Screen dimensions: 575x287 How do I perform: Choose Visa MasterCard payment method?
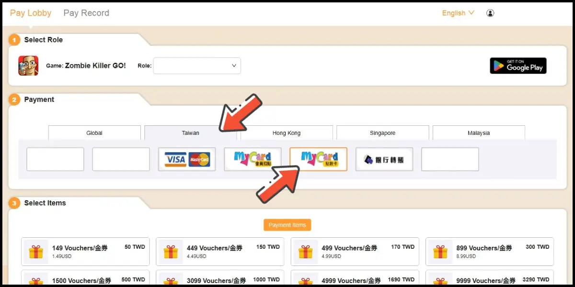click(187, 159)
